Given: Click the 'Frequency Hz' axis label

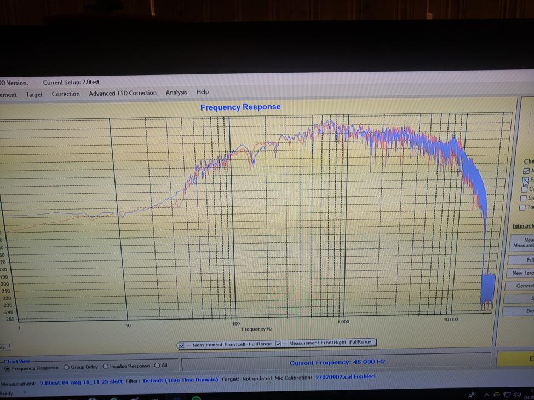Looking at the screenshot, I should tap(257, 329).
